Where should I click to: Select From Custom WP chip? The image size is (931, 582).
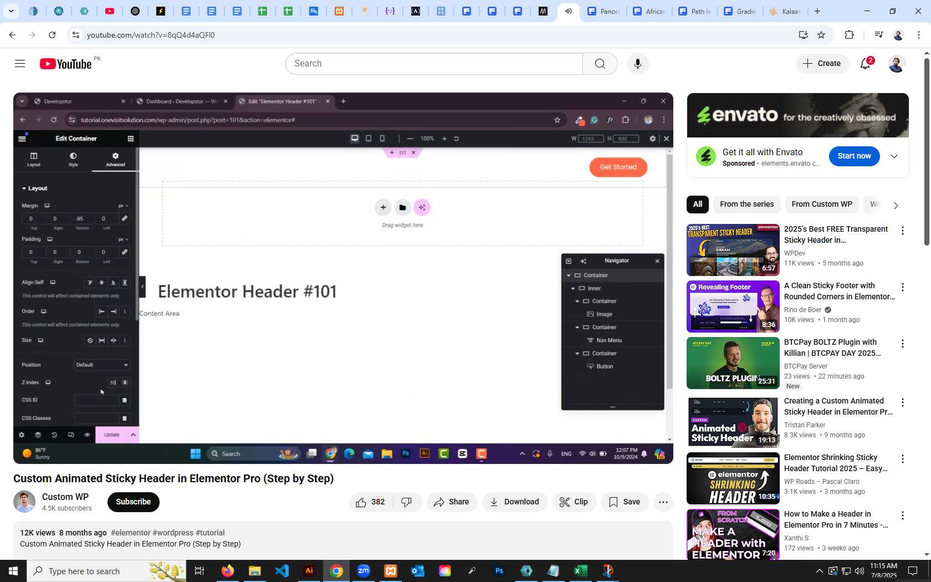point(822,205)
